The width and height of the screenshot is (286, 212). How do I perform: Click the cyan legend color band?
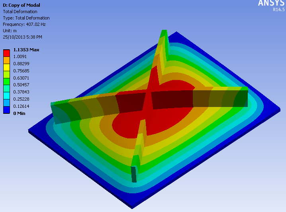point(7,96)
